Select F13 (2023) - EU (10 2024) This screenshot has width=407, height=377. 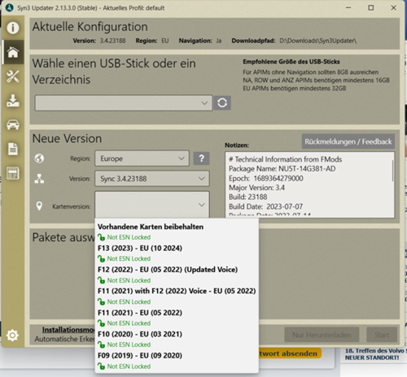pos(140,248)
